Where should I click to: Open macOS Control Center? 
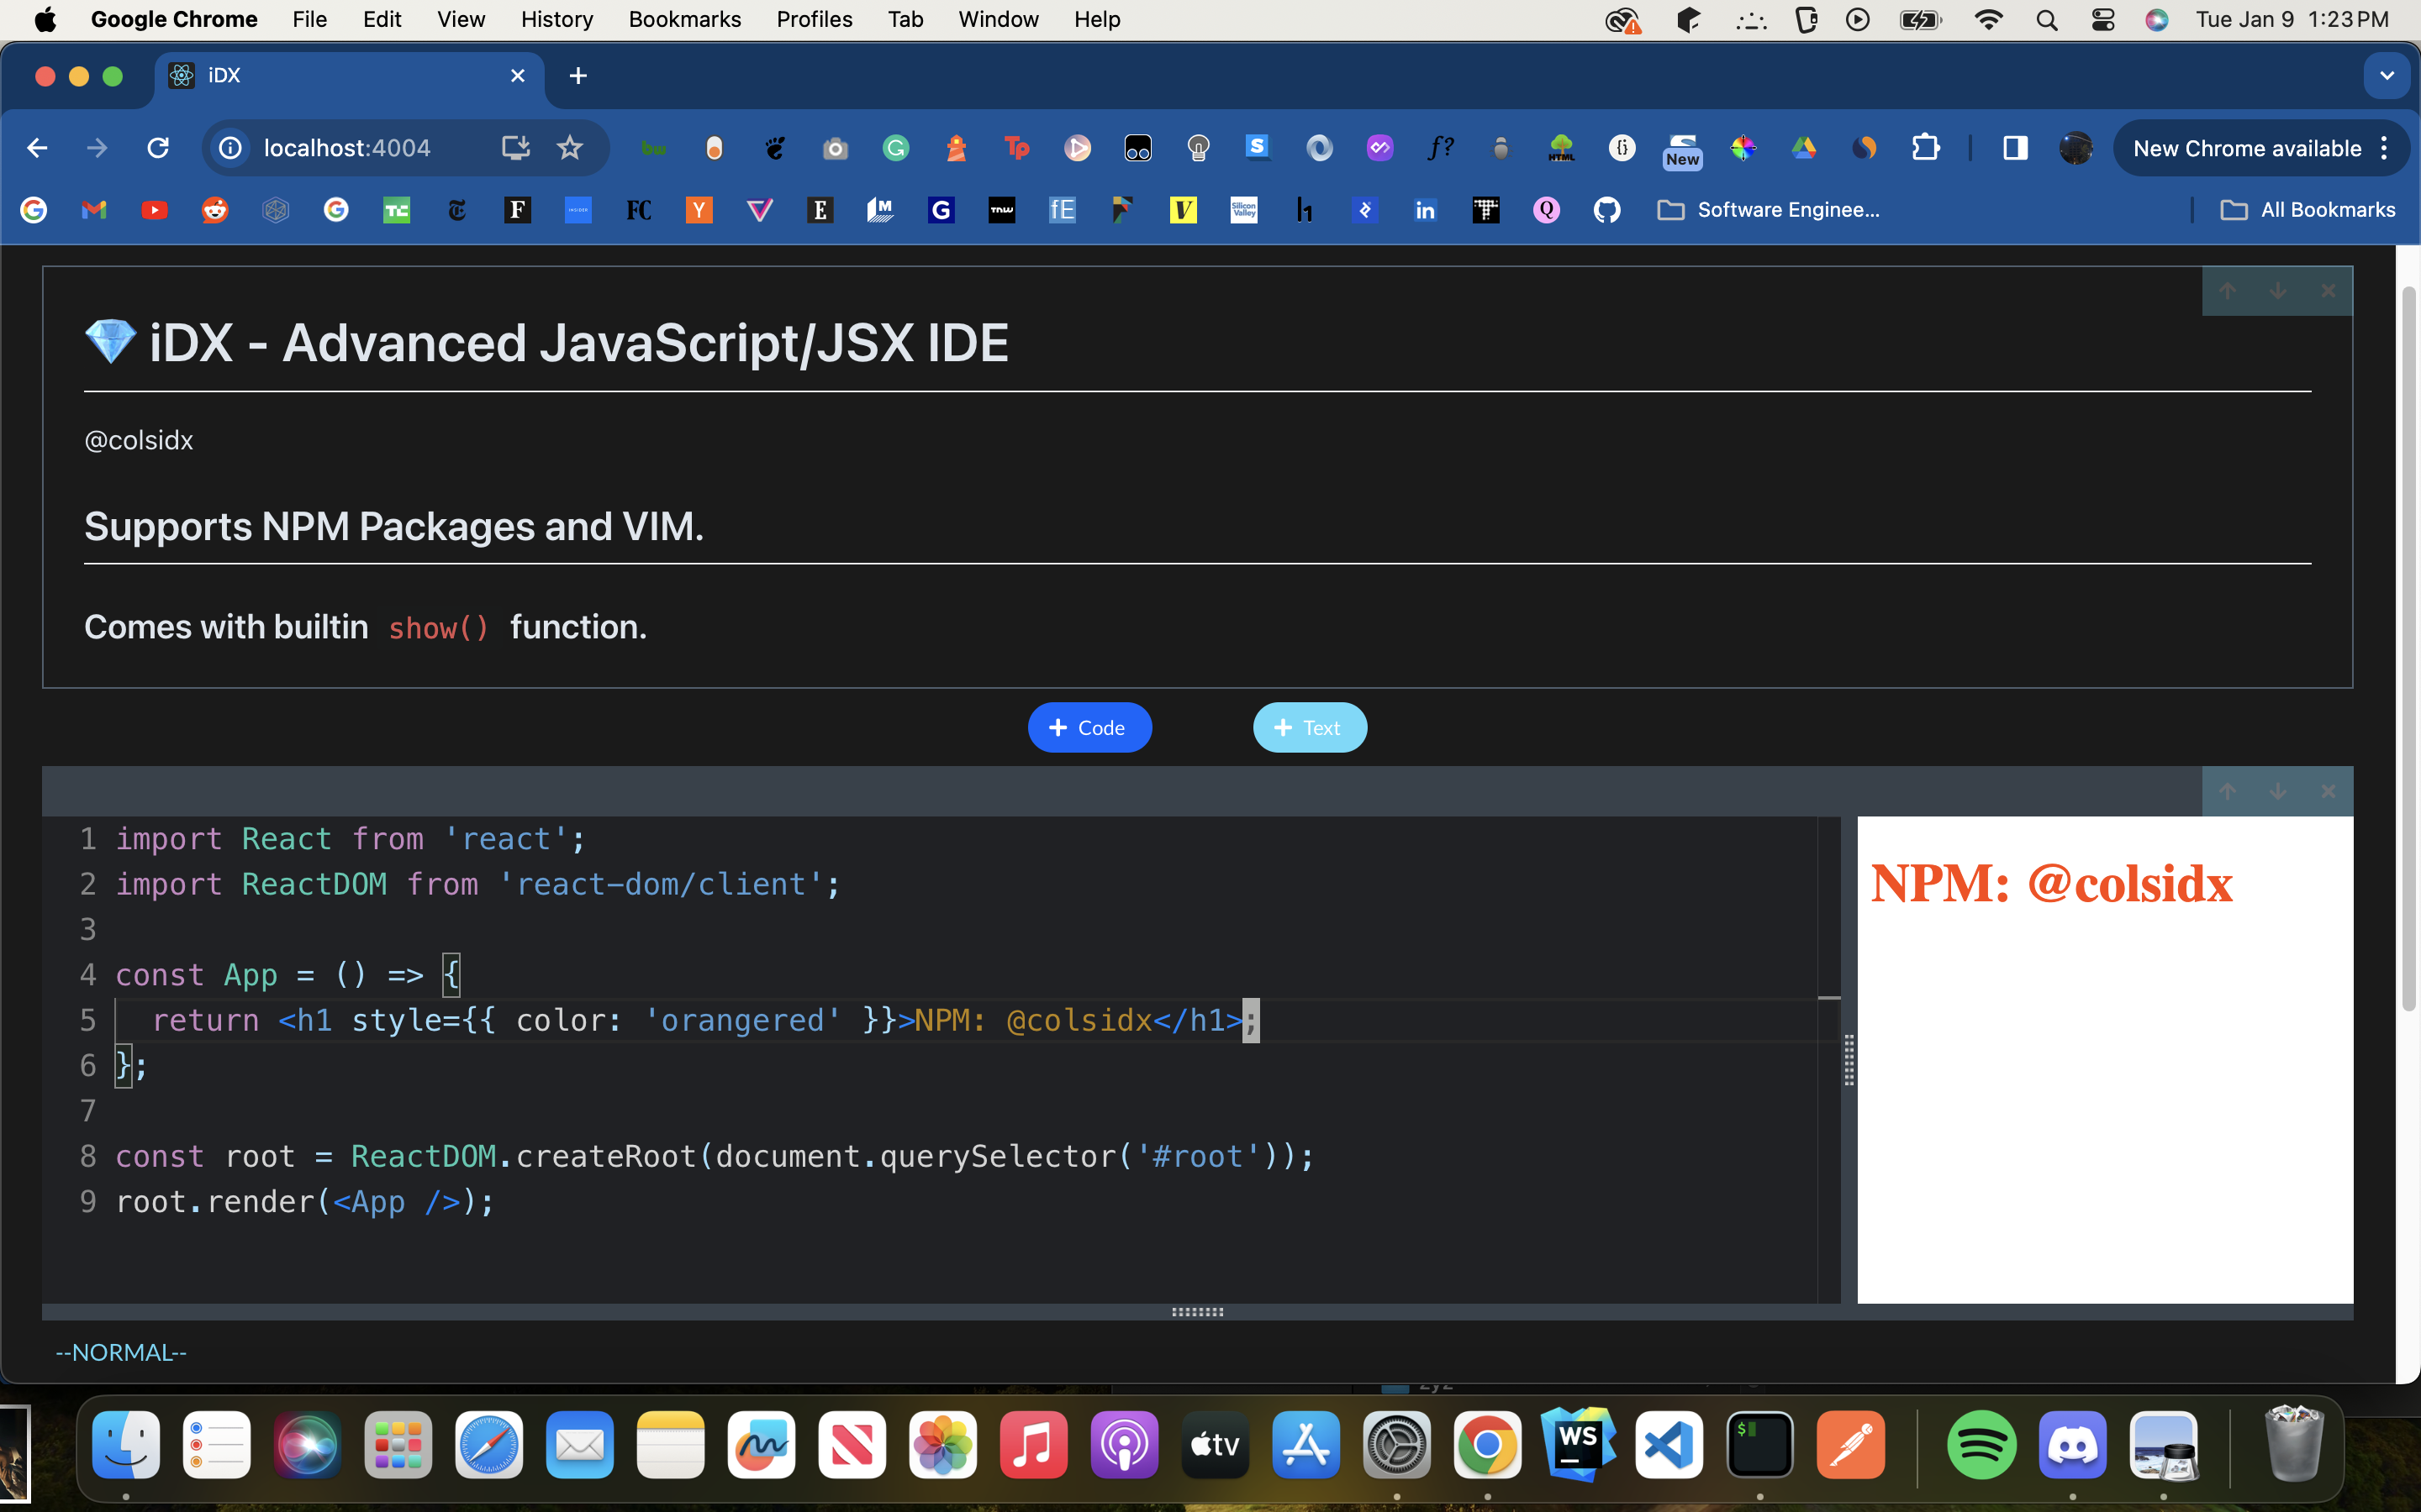click(2102, 19)
